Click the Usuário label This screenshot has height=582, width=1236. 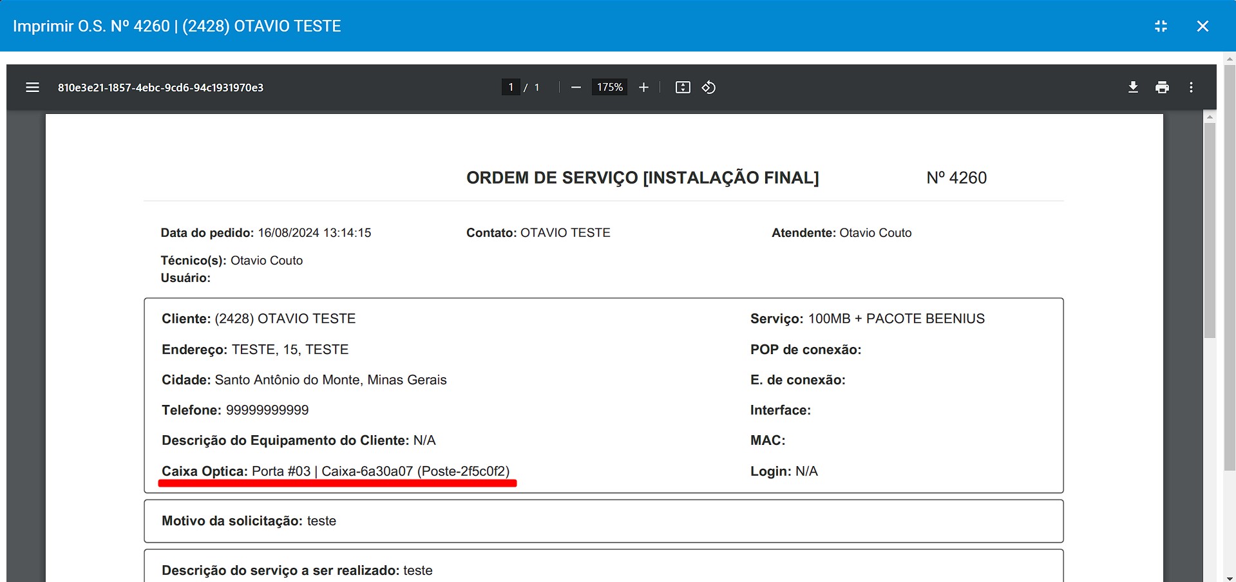tap(185, 278)
